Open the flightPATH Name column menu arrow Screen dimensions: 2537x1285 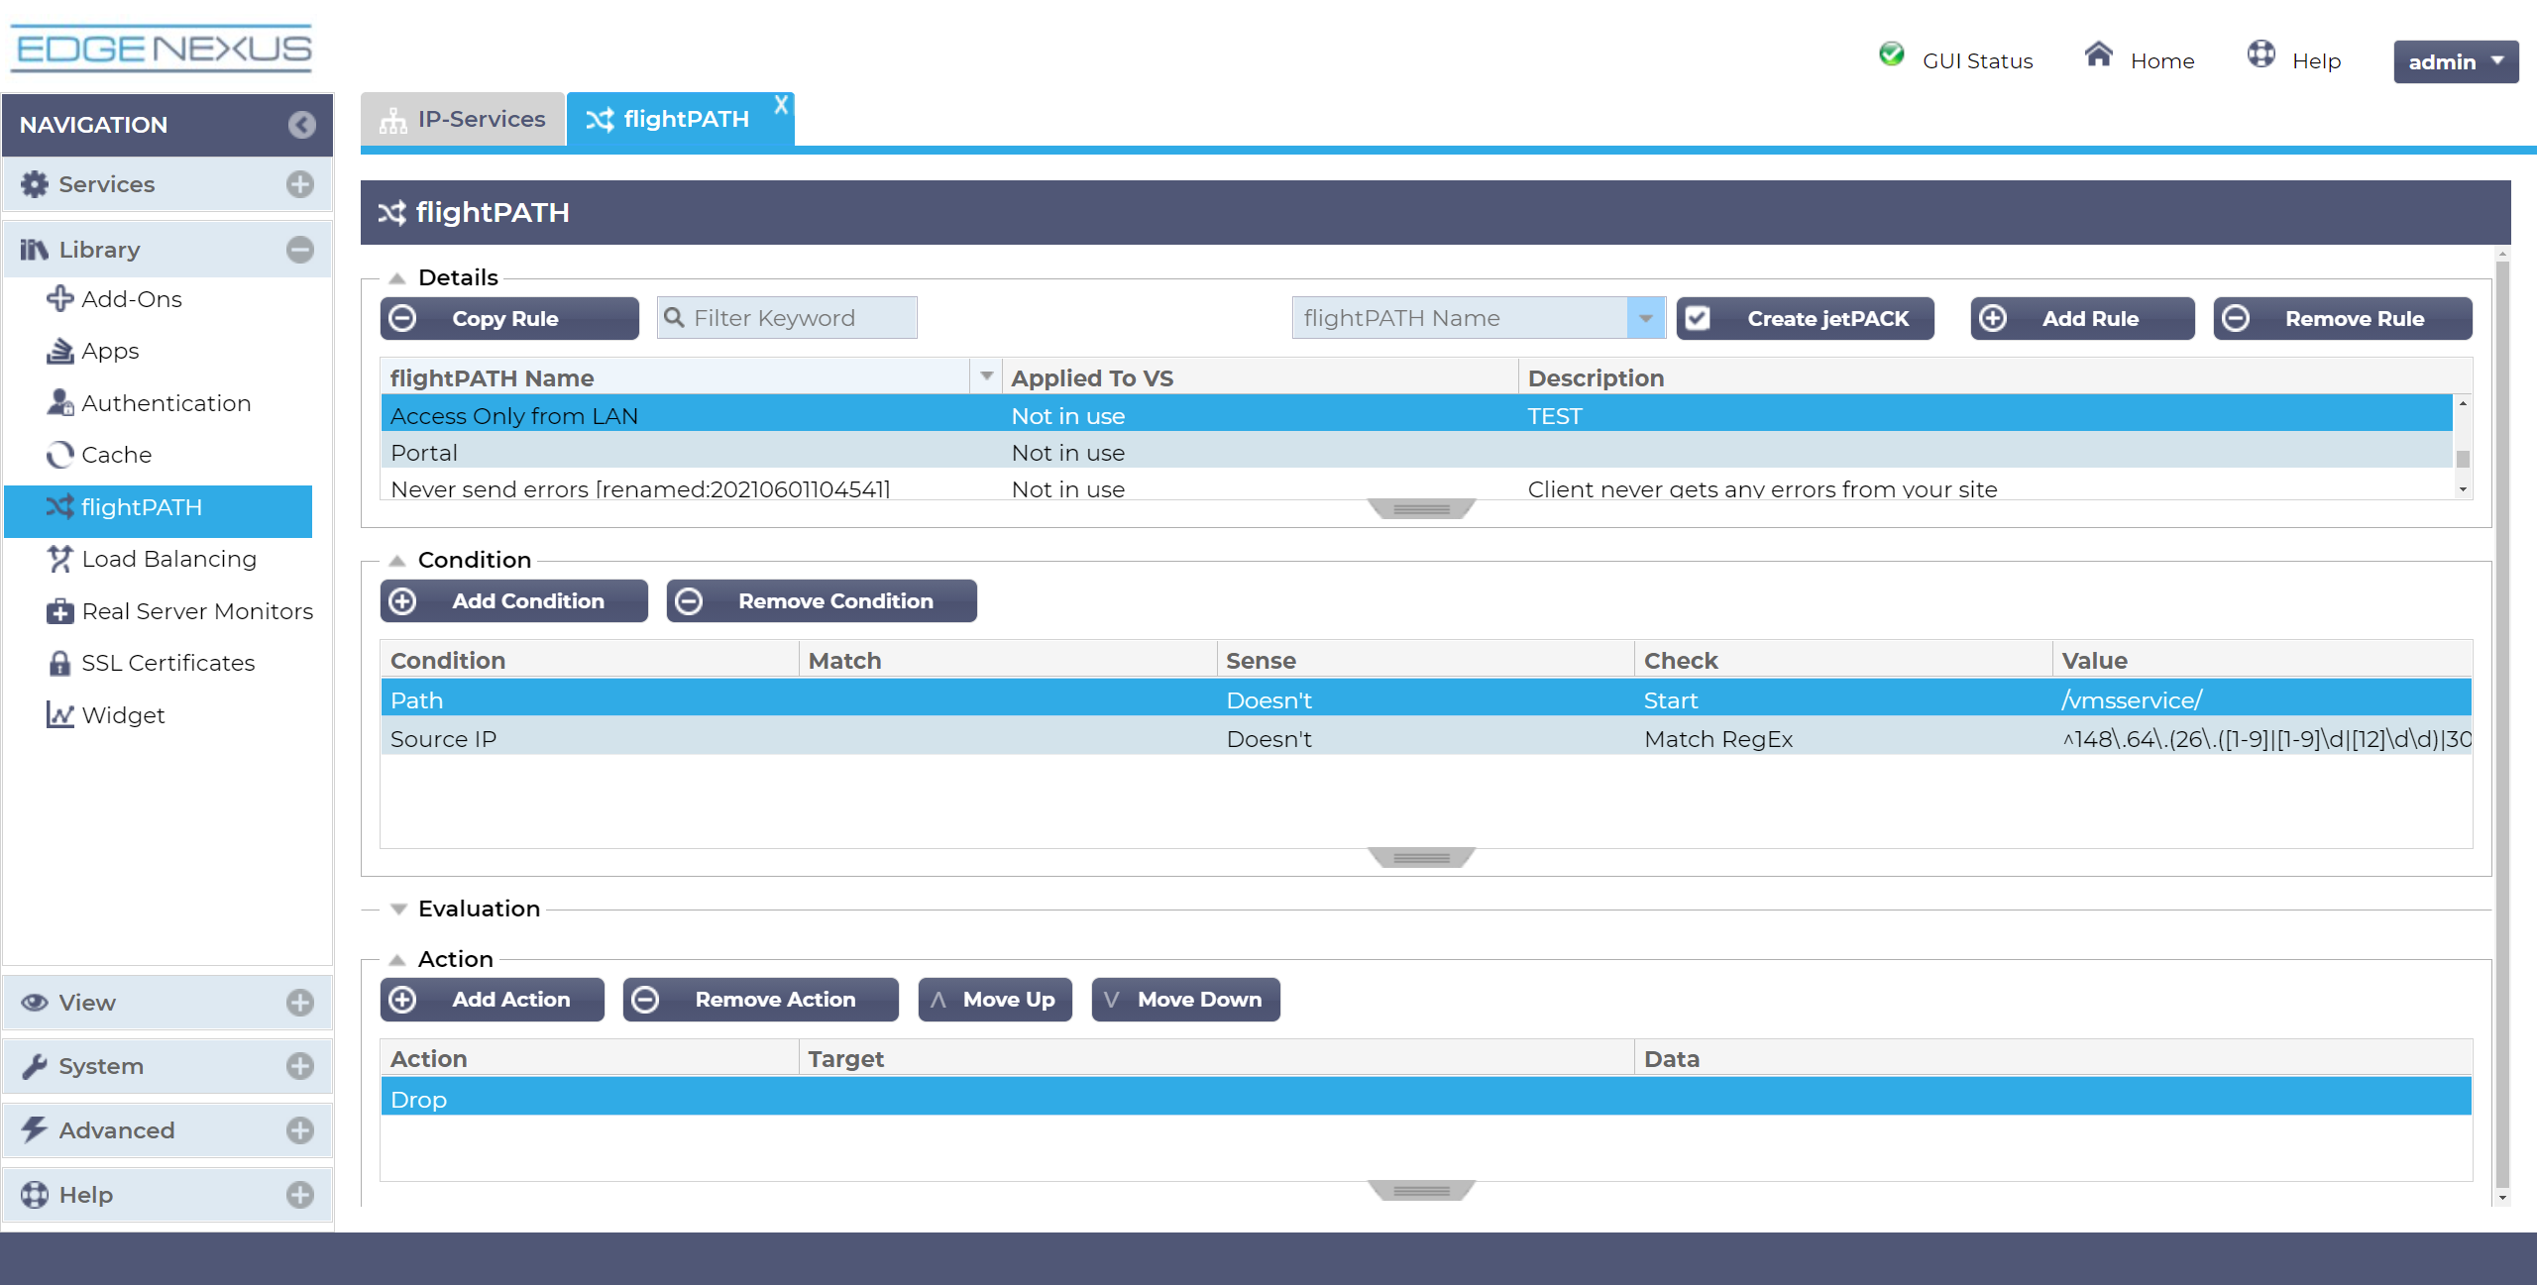(986, 376)
